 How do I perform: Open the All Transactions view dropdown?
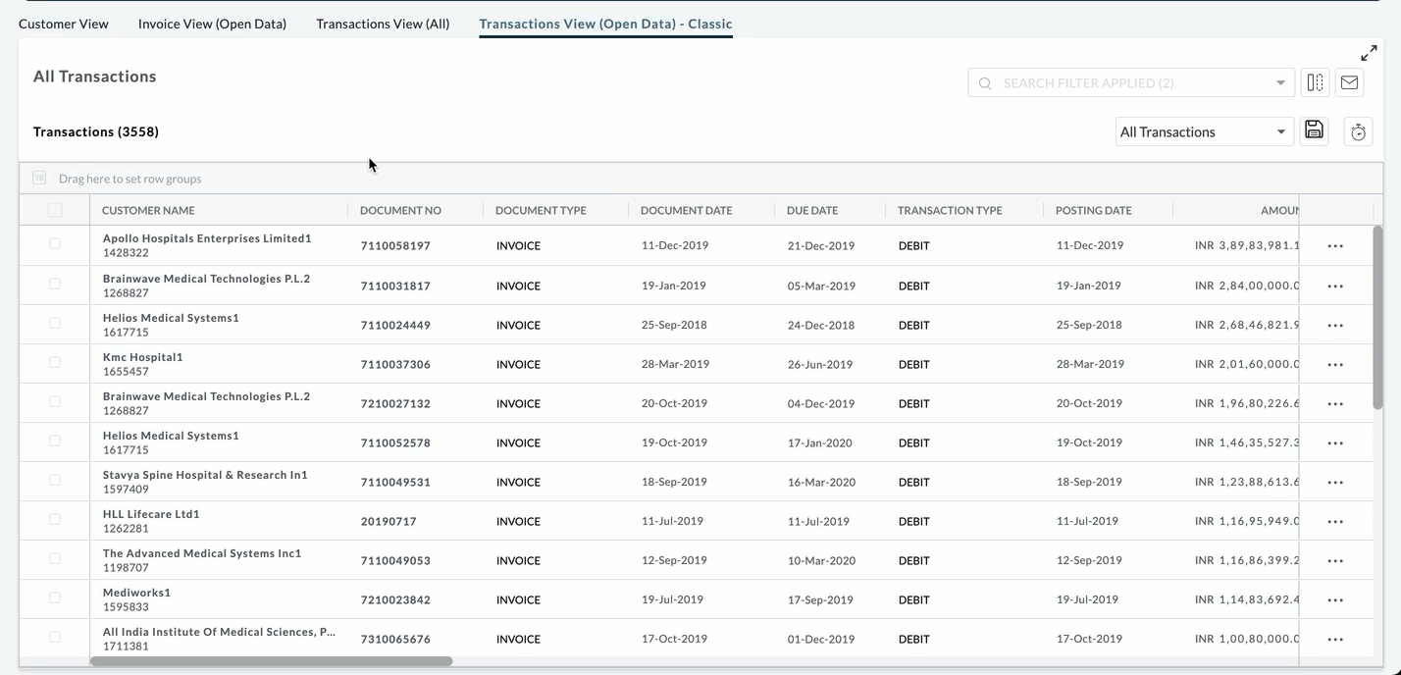pyautogui.click(x=1204, y=131)
